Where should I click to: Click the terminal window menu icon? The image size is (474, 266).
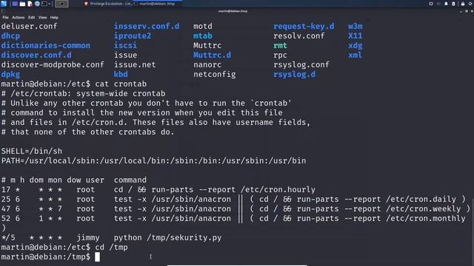coord(3,11)
